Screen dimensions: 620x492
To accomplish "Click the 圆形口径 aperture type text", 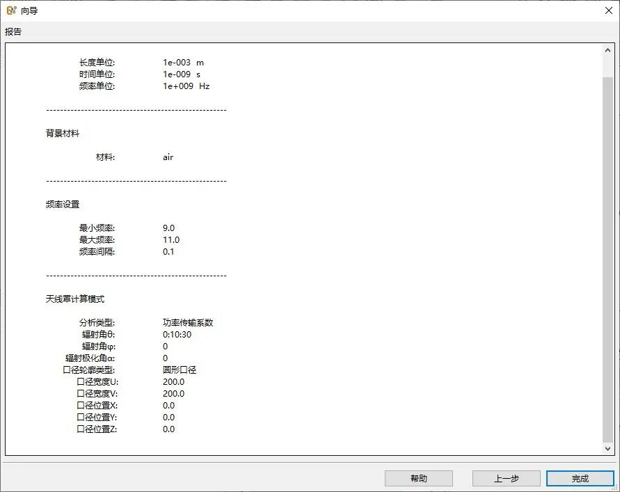I will 180,370.
